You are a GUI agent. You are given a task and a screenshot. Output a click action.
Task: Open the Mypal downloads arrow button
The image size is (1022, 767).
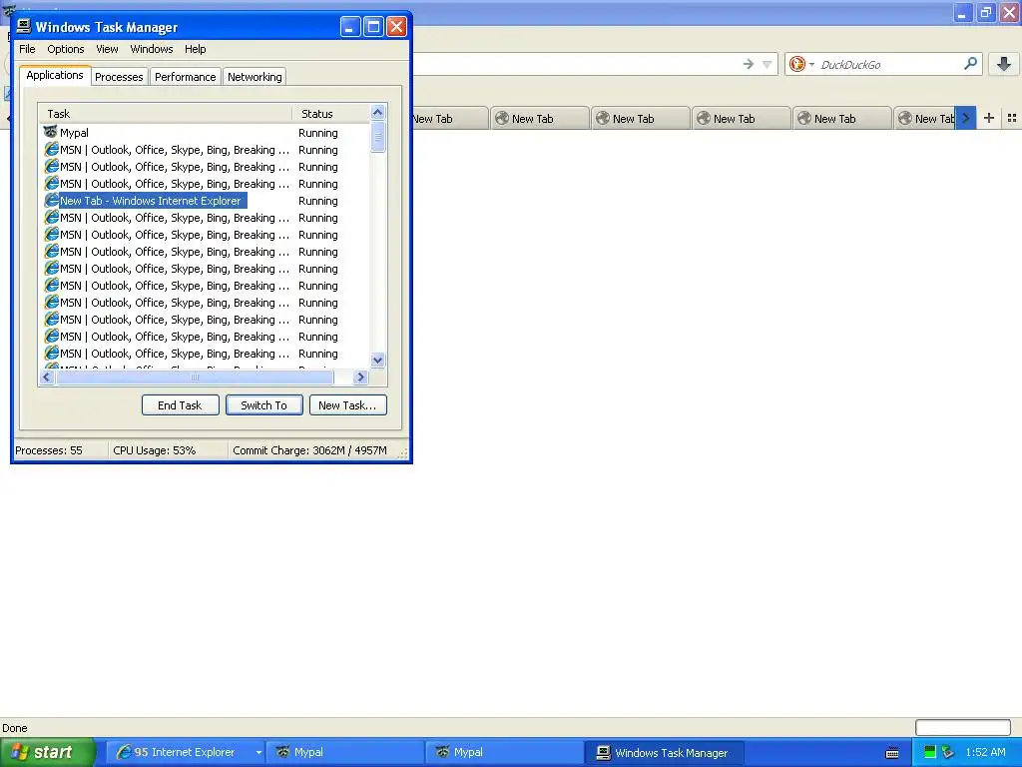[x=1004, y=64]
